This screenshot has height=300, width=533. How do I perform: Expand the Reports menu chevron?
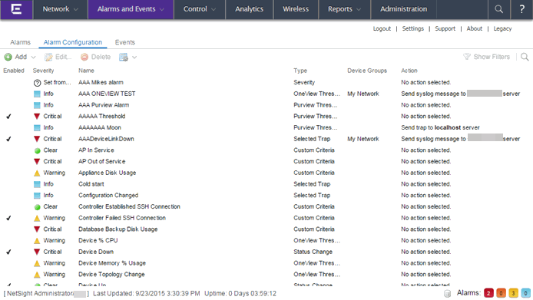[x=359, y=9]
